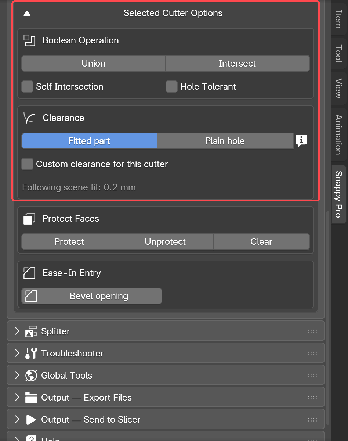The width and height of the screenshot is (348, 441).
Task: Enable the Self Intersection checkbox
Action: click(28, 87)
